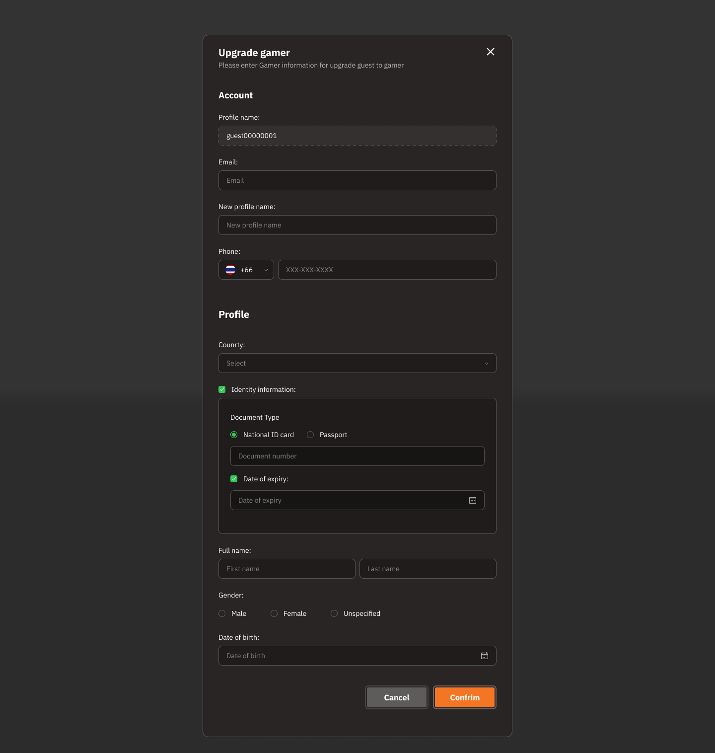Expand the Country Select dropdown
The image size is (715, 753).
[357, 363]
